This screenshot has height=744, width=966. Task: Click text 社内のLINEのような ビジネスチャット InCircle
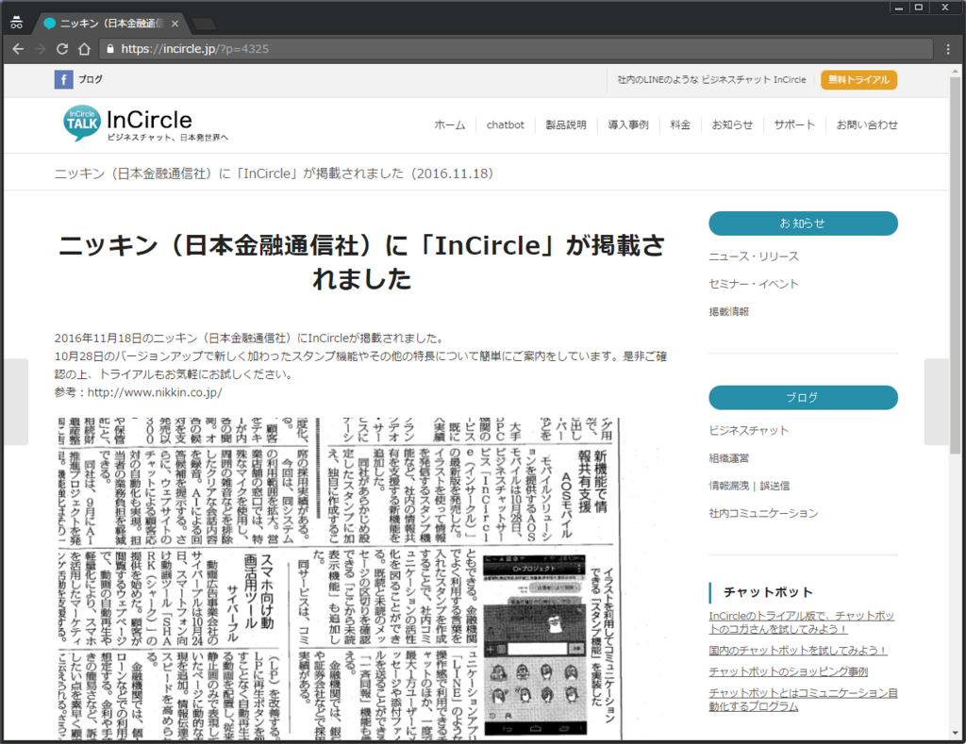711,79
